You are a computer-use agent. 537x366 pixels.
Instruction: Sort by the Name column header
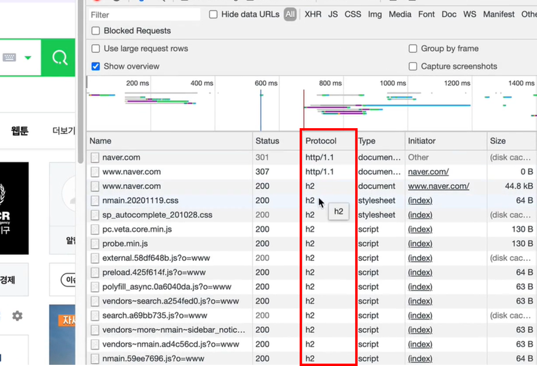170,141
